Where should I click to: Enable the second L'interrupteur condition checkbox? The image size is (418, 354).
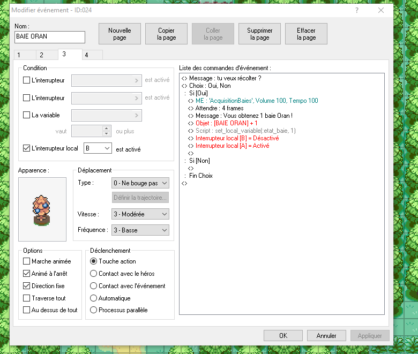(x=26, y=98)
